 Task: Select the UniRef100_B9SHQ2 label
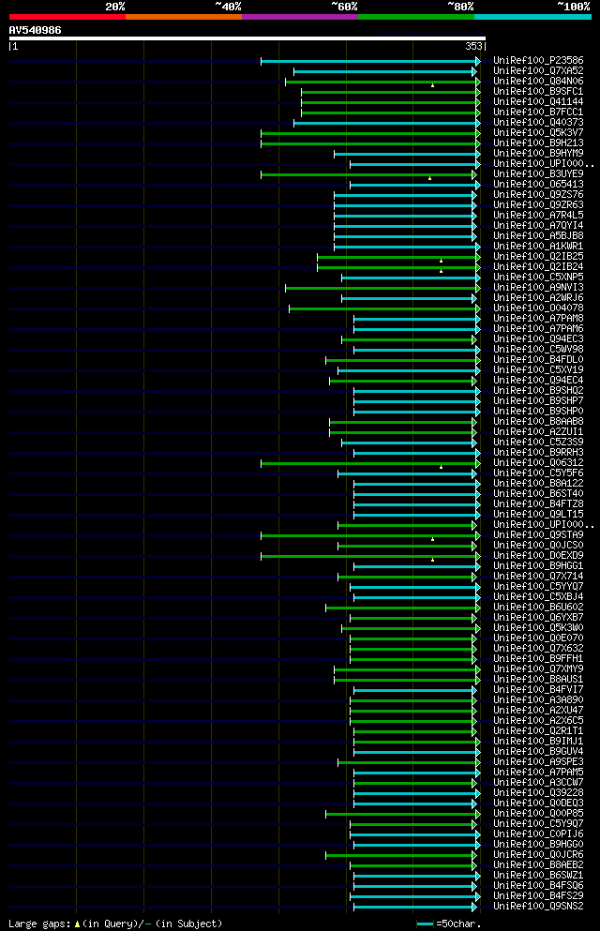(x=538, y=391)
